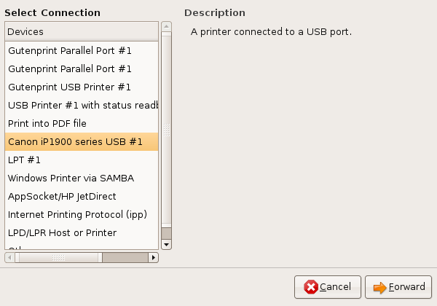The height and width of the screenshot is (306, 437).
Task: Select LPD/LPR Host or Printer
Action: tap(62, 232)
